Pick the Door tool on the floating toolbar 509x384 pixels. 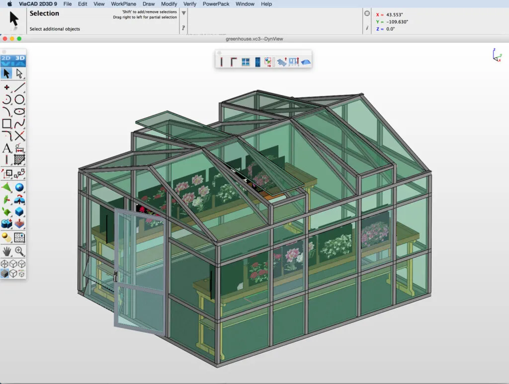pos(257,61)
